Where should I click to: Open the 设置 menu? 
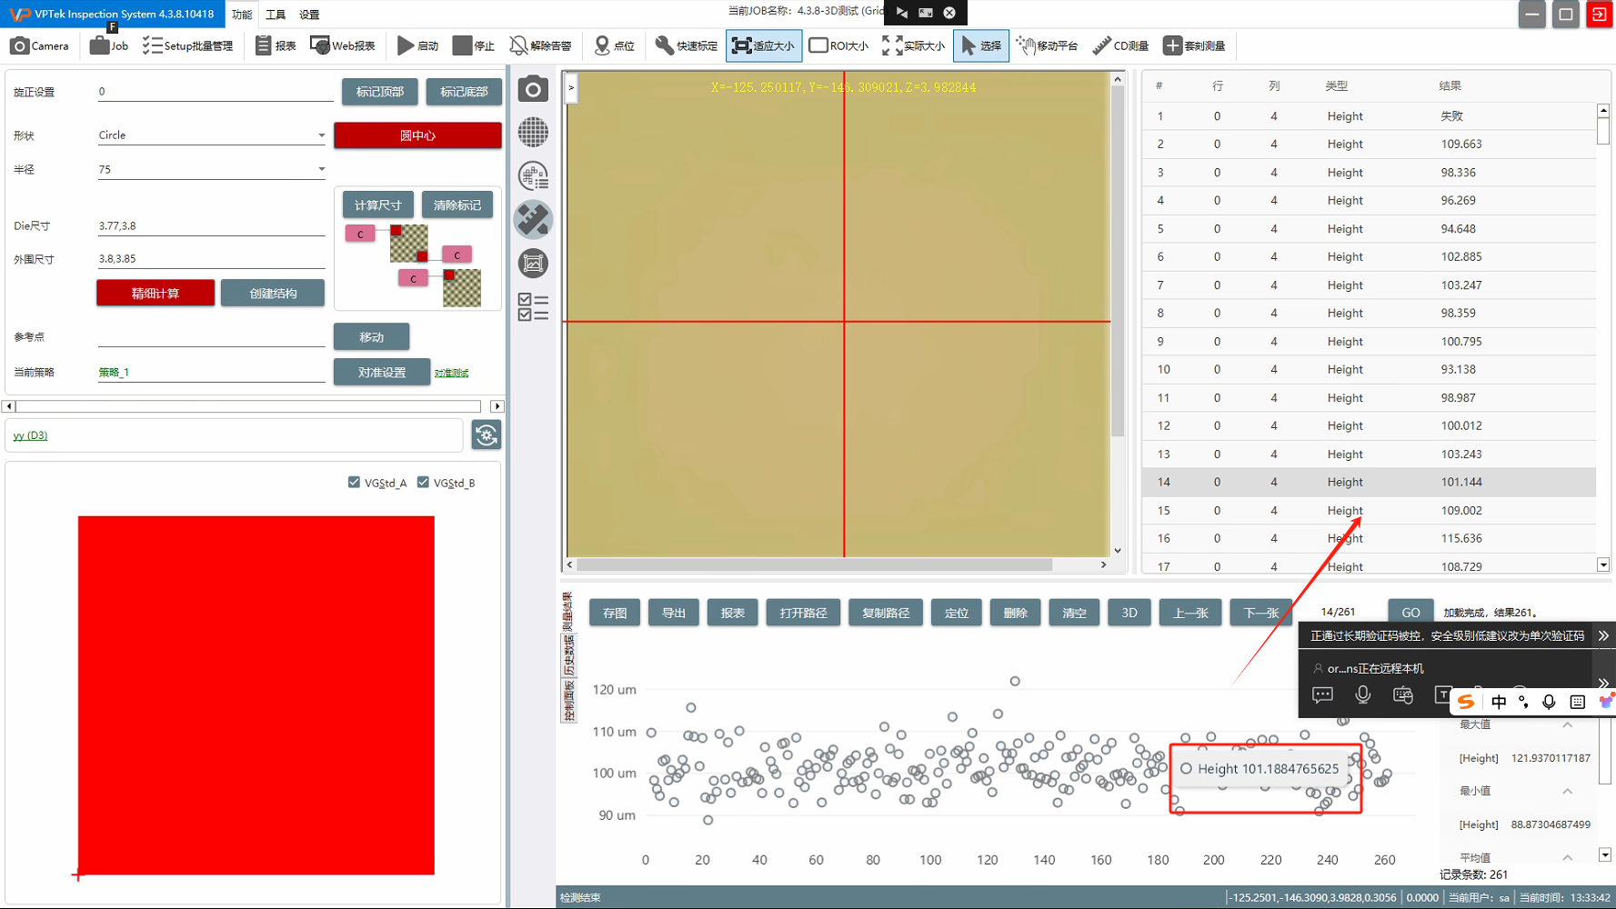click(309, 15)
